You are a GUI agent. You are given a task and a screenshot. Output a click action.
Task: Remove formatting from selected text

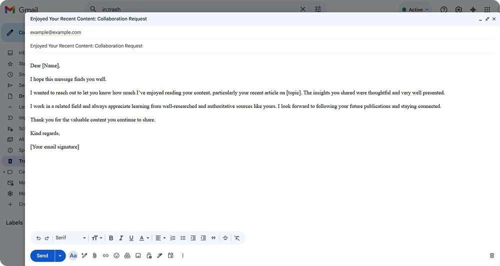click(237, 238)
